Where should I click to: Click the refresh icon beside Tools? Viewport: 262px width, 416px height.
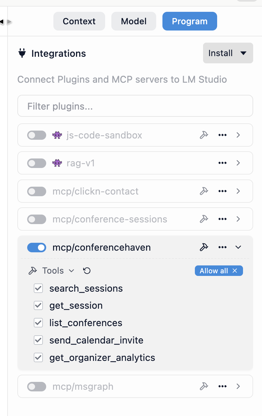(87, 271)
